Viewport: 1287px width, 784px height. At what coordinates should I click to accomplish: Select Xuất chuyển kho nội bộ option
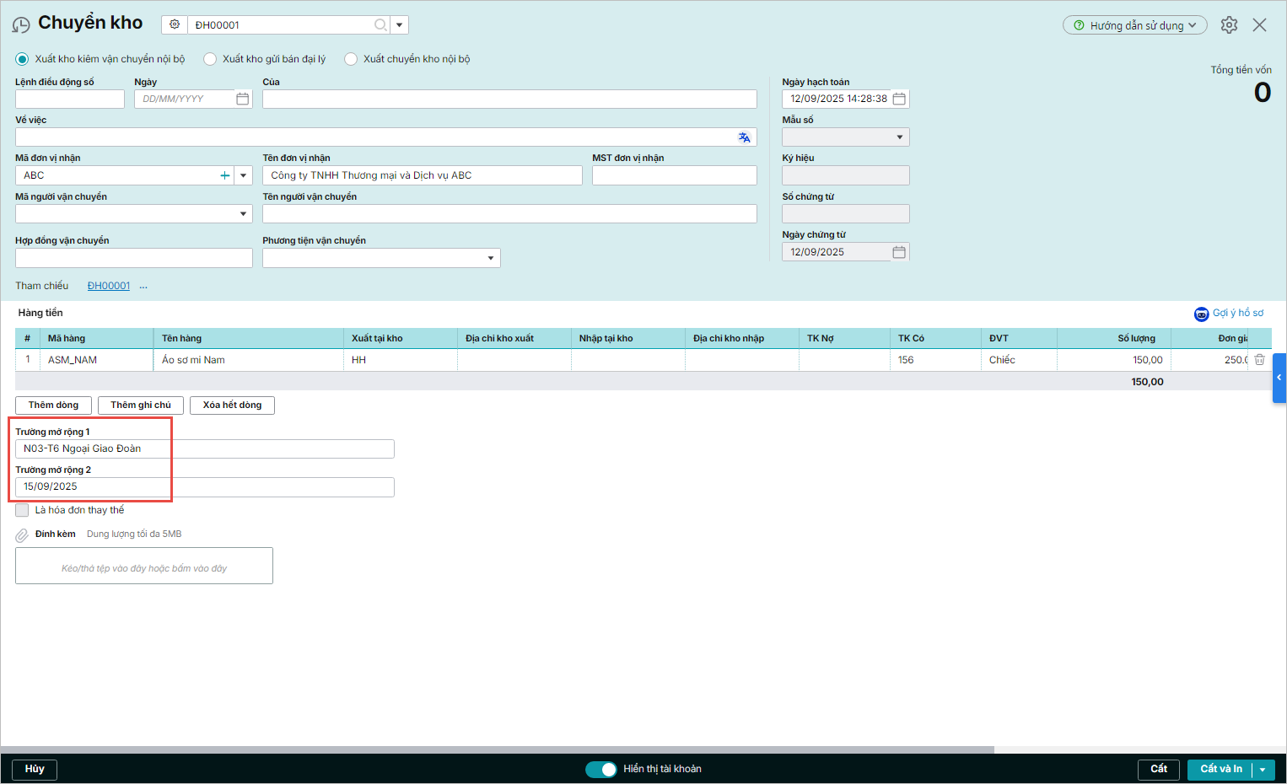[x=351, y=59]
